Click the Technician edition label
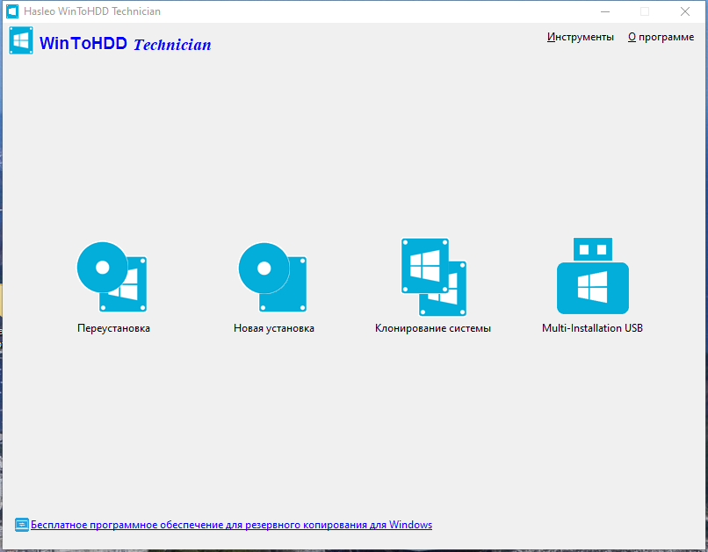 (x=171, y=43)
